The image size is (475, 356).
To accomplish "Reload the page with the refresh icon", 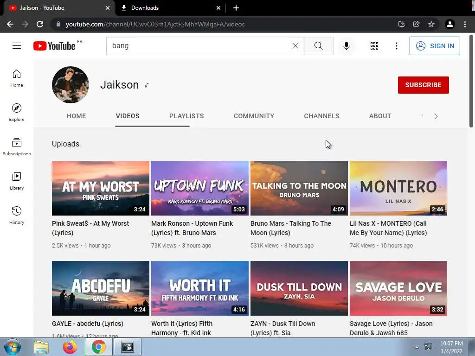I will (40, 24).
